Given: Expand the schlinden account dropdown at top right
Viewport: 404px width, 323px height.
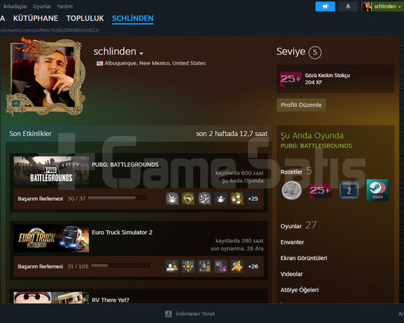Looking at the screenshot, I should click(382, 6).
